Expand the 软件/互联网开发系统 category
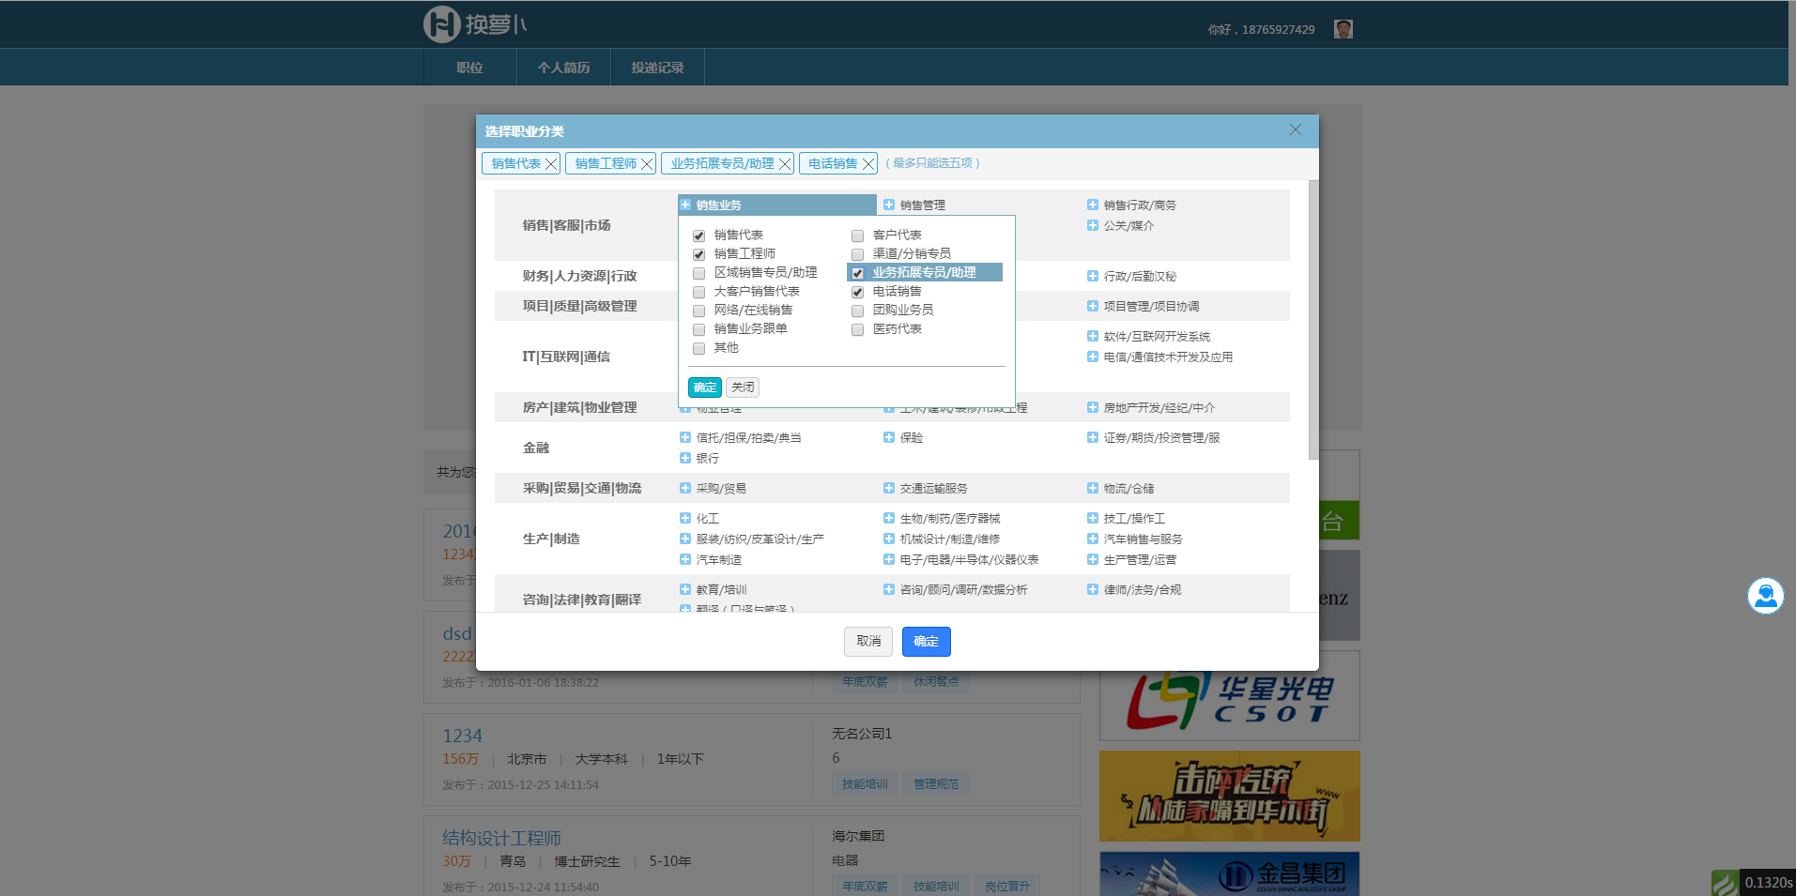Viewport: 1796px width, 896px height. 1093,336
